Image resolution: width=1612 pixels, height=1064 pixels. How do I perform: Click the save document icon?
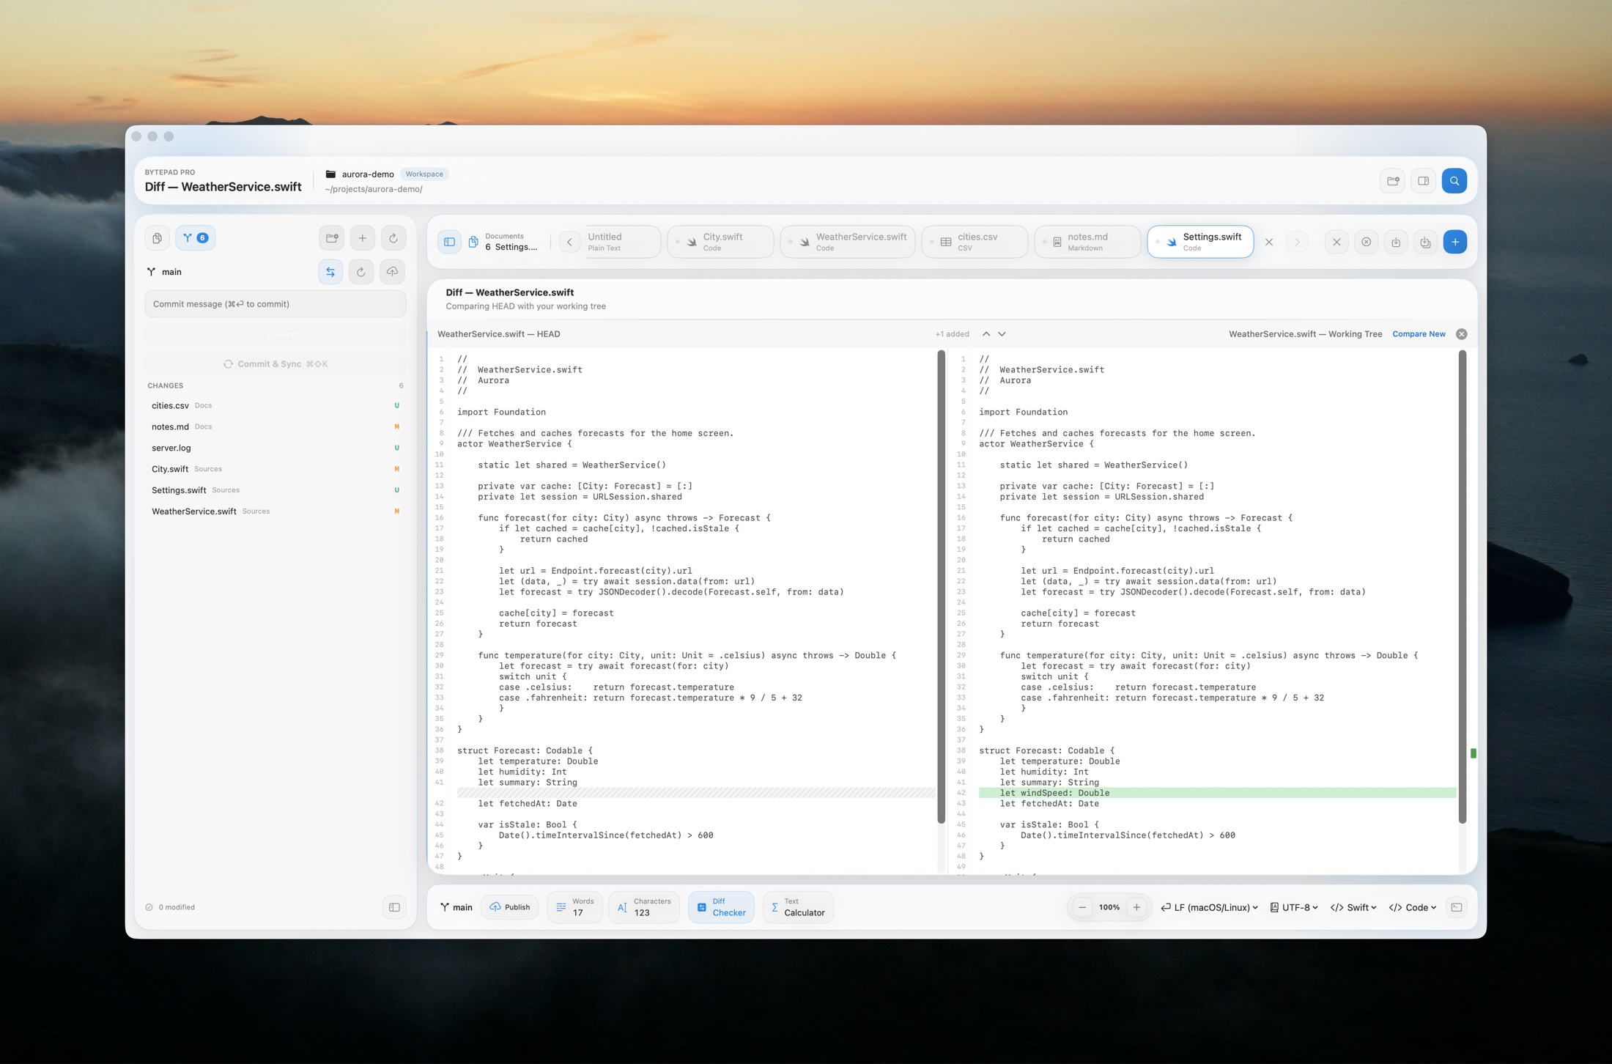point(1396,242)
